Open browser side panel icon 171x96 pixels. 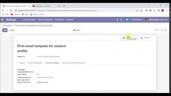coord(158,11)
